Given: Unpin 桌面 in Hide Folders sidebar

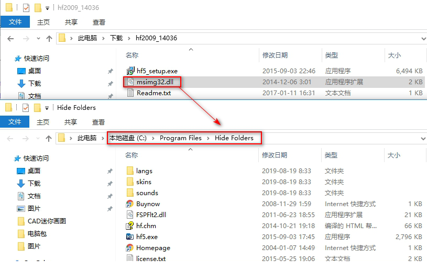Looking at the screenshot, I should (x=110, y=171).
